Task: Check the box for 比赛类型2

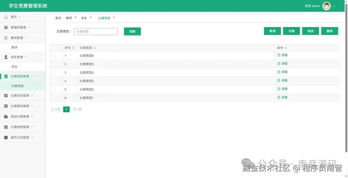Action: point(54,89)
